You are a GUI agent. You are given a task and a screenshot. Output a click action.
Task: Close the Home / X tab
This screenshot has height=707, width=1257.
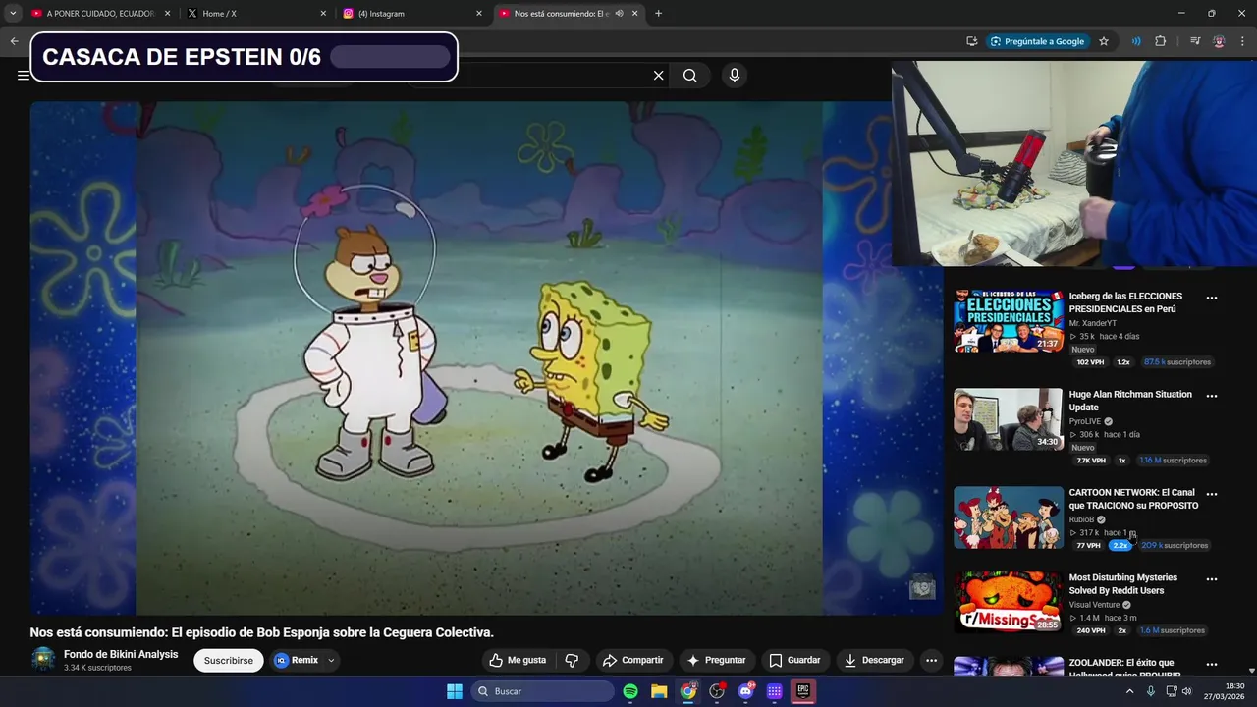click(323, 14)
